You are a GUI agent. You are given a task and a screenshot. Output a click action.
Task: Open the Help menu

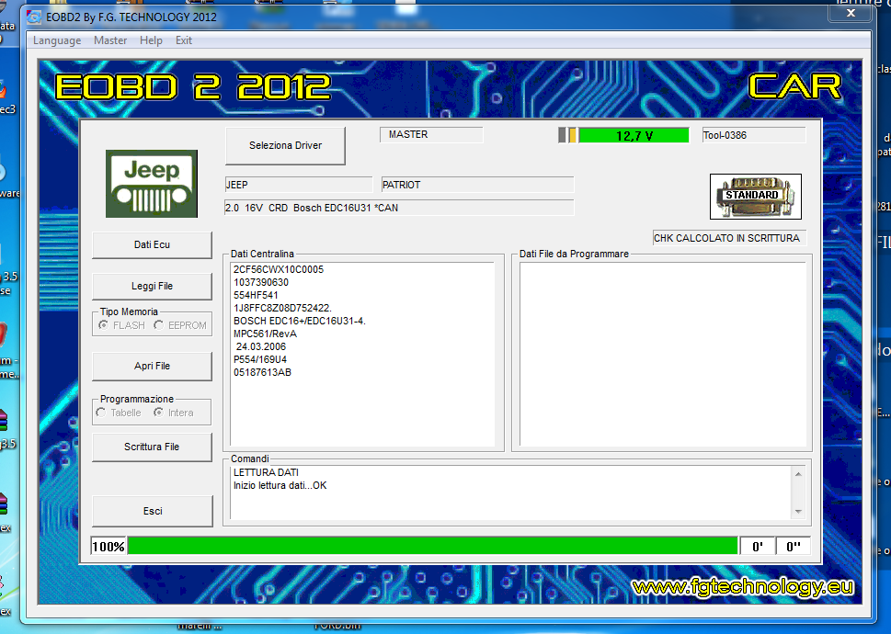click(x=151, y=40)
